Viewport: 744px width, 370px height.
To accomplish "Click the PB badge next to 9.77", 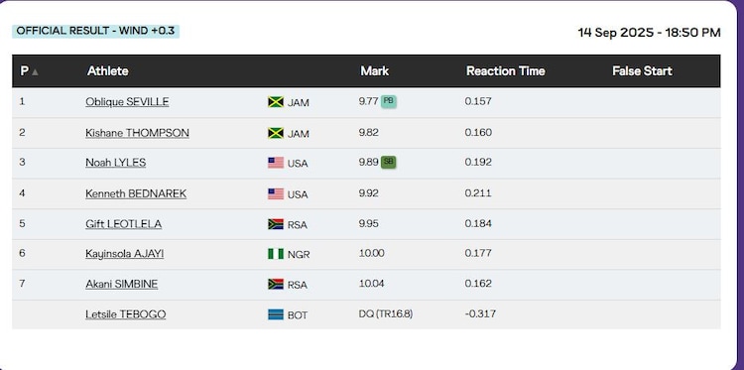I will [389, 101].
